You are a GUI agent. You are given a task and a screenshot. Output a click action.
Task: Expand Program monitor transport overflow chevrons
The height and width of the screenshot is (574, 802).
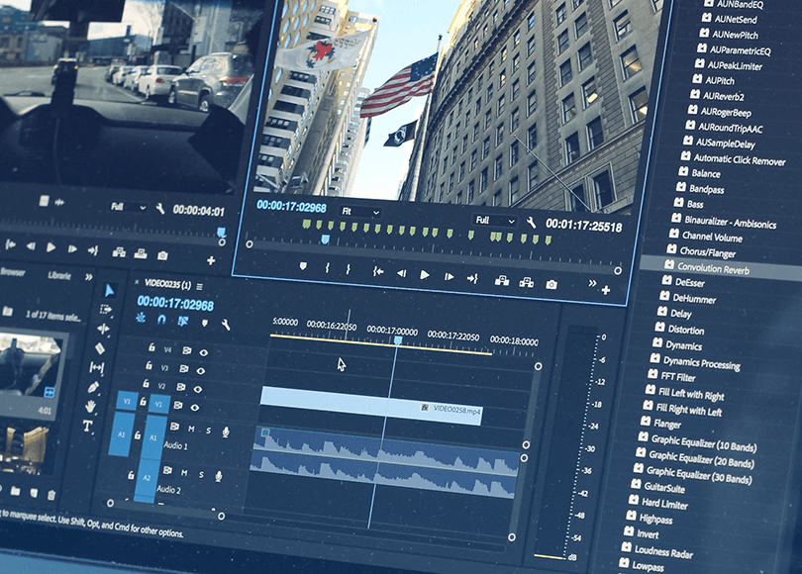pos(592,283)
